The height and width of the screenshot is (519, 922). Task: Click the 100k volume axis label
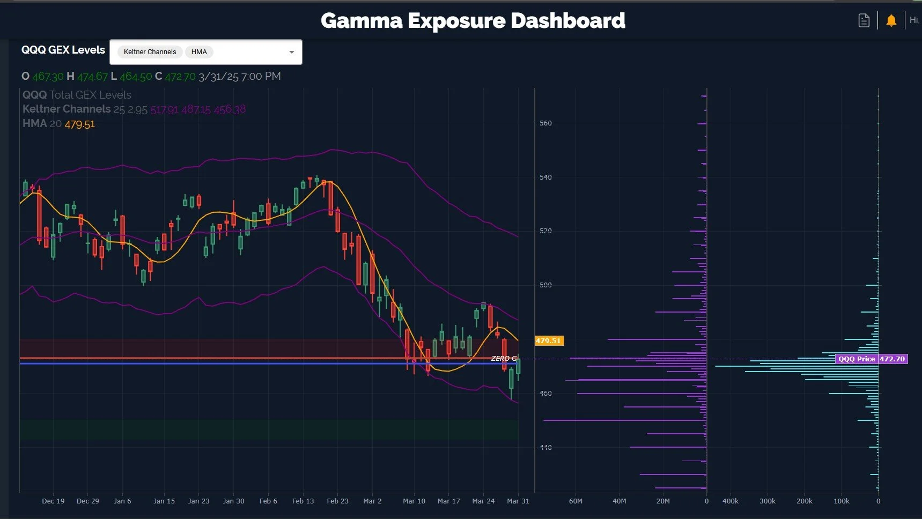(x=842, y=501)
